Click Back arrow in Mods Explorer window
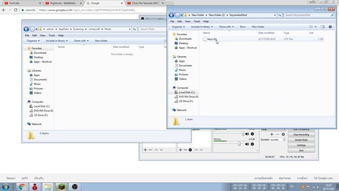 coord(26,29)
